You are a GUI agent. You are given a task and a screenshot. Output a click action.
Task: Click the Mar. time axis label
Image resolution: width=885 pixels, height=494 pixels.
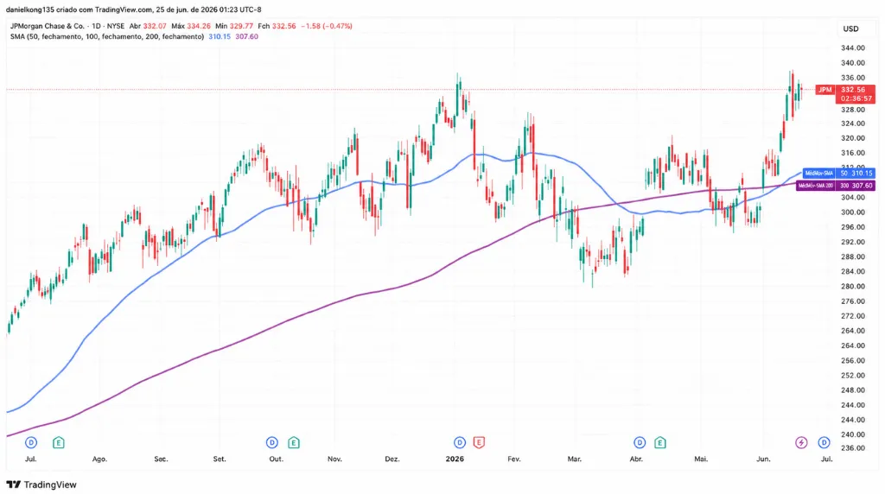tap(574, 459)
